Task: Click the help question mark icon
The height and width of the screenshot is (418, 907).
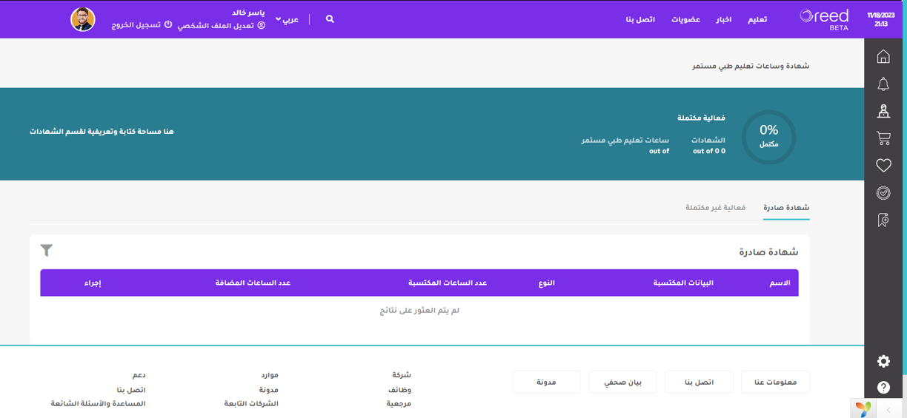Action: point(883,388)
